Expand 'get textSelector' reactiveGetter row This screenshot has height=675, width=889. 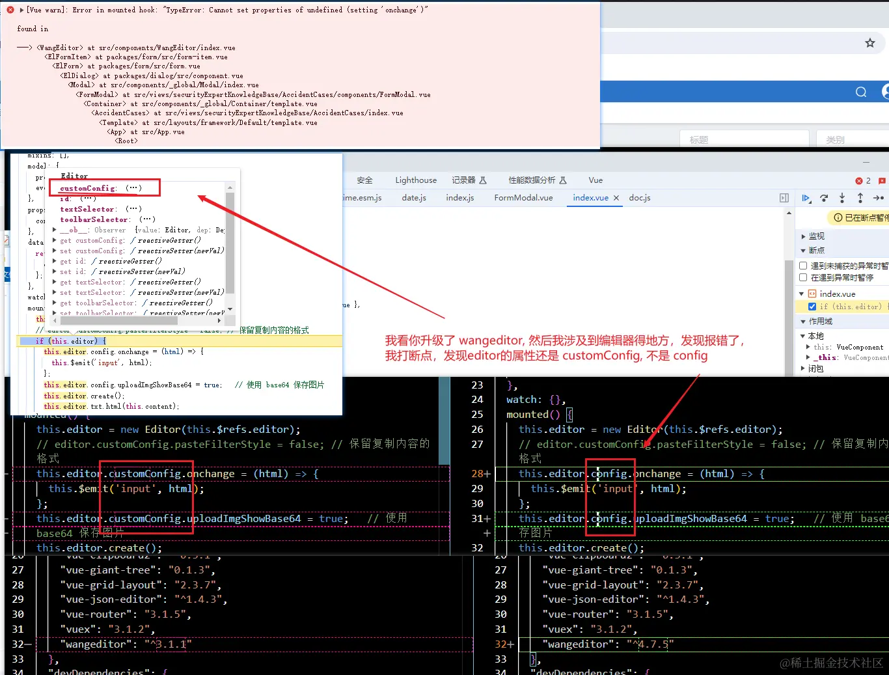pos(55,282)
